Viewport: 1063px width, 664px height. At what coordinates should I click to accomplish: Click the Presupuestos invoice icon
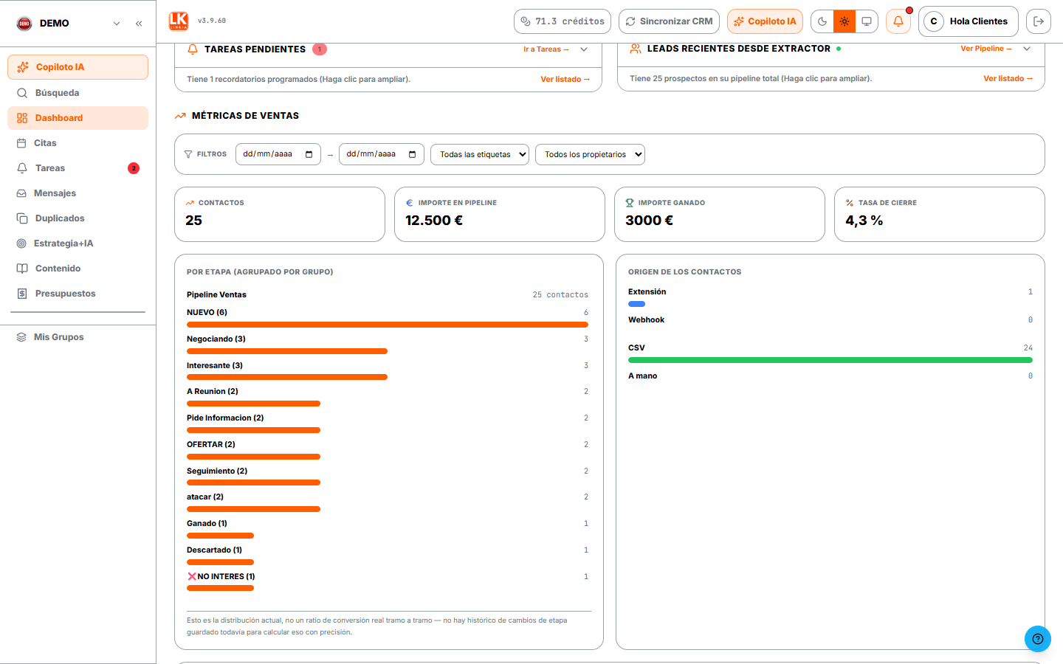(22, 294)
